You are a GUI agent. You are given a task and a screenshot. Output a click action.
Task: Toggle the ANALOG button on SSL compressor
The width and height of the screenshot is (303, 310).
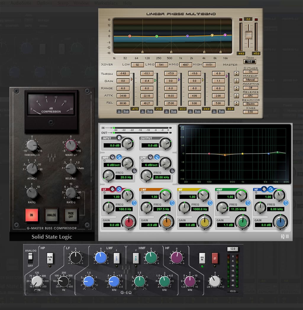[51, 215]
